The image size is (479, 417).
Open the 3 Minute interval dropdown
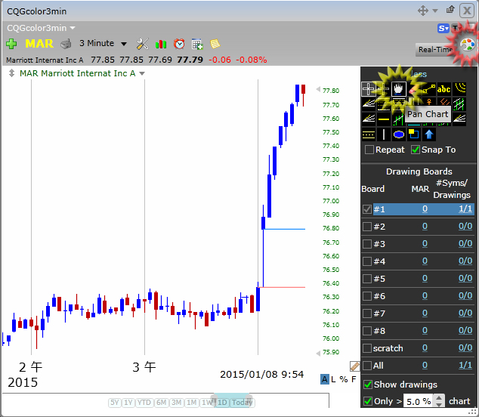[x=124, y=44]
